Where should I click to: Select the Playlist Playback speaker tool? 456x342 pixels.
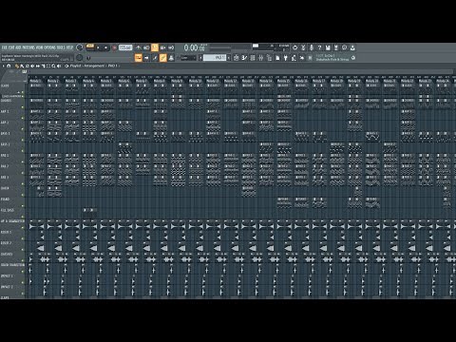[x=59, y=66]
